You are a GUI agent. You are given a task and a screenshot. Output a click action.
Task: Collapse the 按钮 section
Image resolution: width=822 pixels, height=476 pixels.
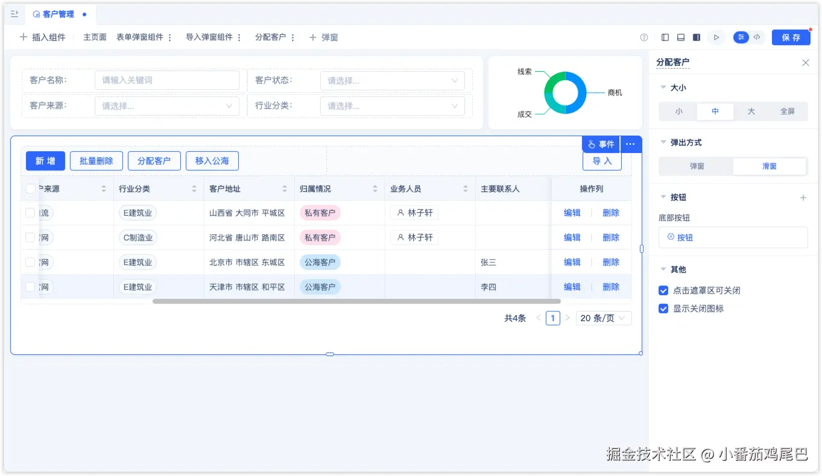663,198
